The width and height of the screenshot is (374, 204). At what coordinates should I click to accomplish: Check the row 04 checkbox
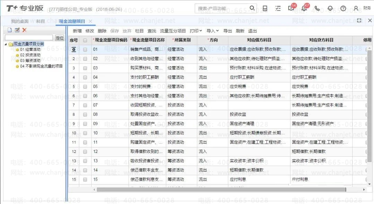click(85, 77)
